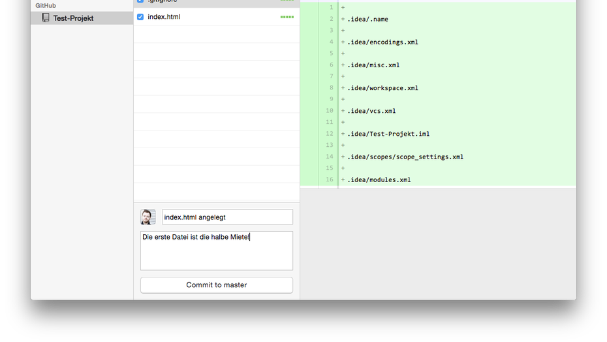The image size is (607, 342).
Task: Click inside the commit description text area
Action: (216, 251)
